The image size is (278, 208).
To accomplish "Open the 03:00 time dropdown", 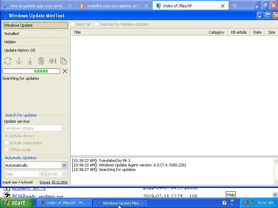I will (57, 174).
